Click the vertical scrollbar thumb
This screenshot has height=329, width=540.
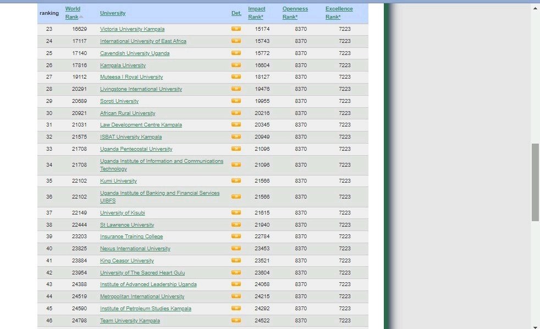point(535,182)
